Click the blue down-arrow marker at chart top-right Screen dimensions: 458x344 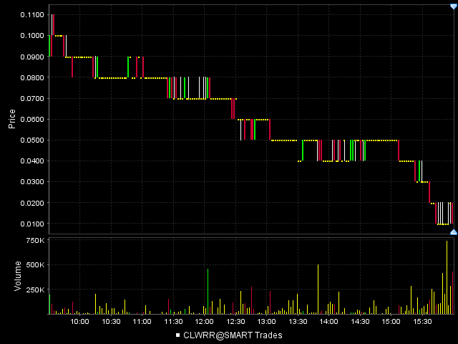[453, 6]
